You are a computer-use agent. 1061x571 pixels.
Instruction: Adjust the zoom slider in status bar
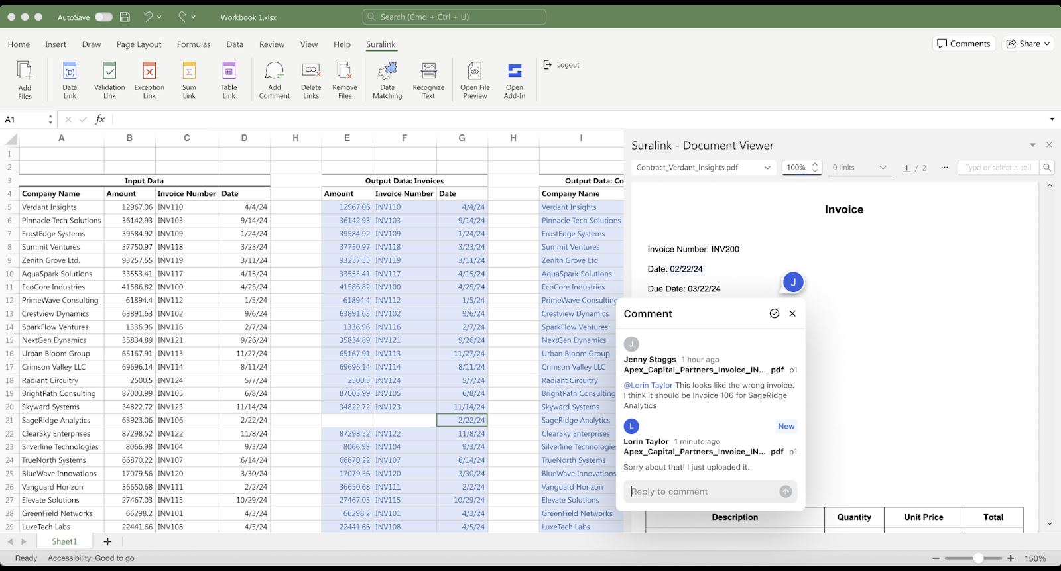[978, 558]
